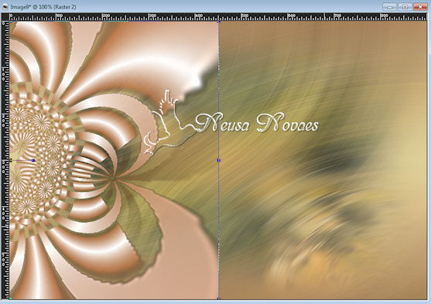This screenshot has height=304, width=431.
Task: Maximize the Image9 document window
Action: [x=405, y=7]
